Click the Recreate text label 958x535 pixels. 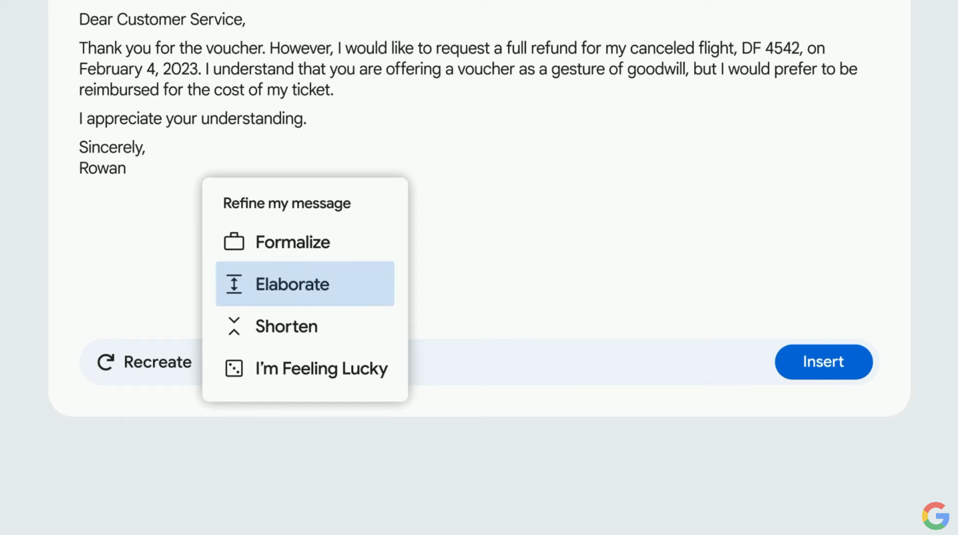158,362
